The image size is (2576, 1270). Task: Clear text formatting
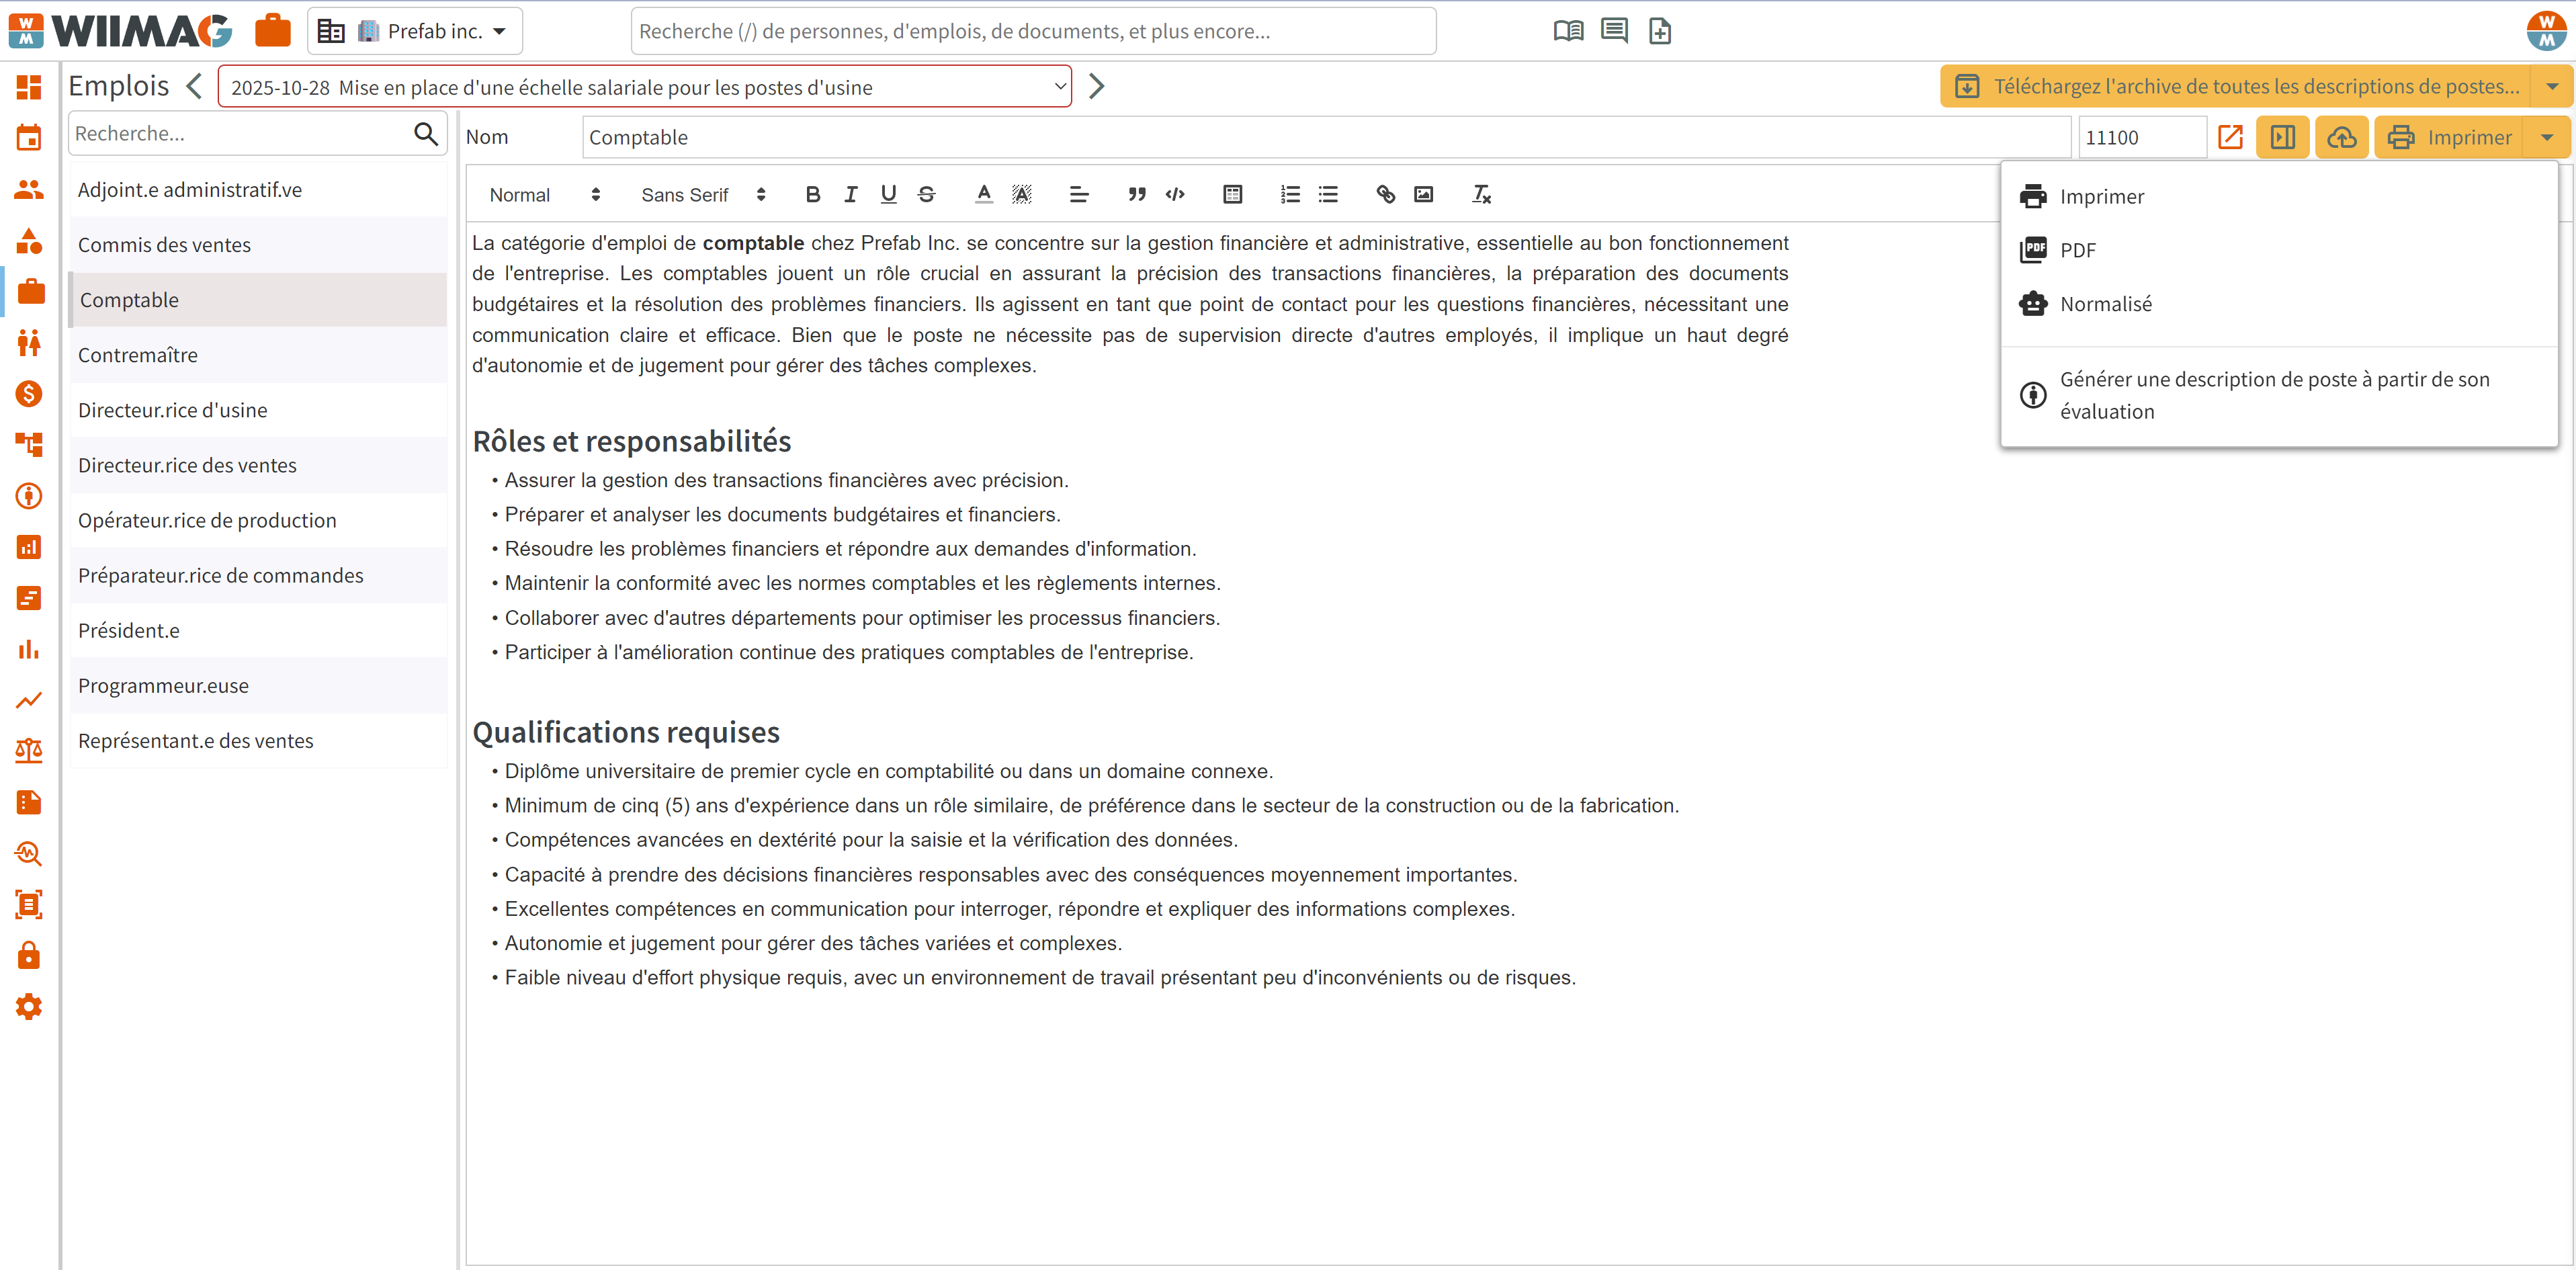click(1482, 194)
